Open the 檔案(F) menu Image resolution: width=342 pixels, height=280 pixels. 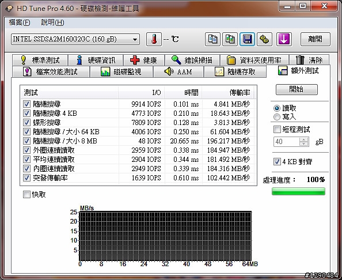pos(20,22)
